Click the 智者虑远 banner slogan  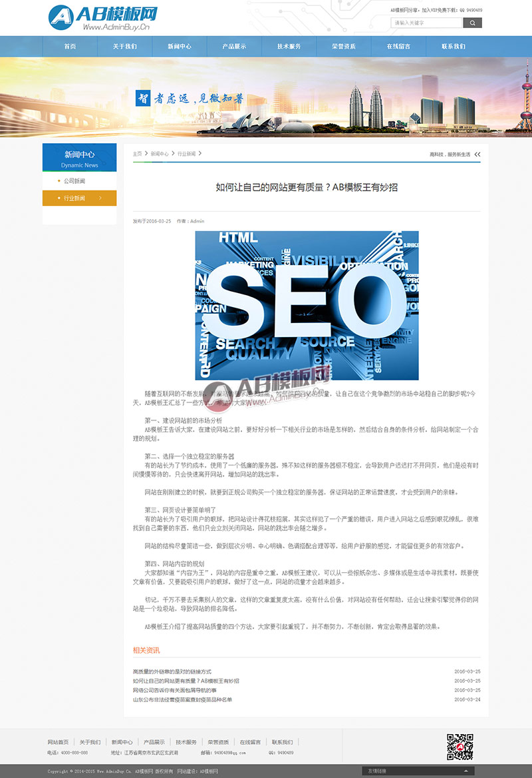tap(190, 98)
